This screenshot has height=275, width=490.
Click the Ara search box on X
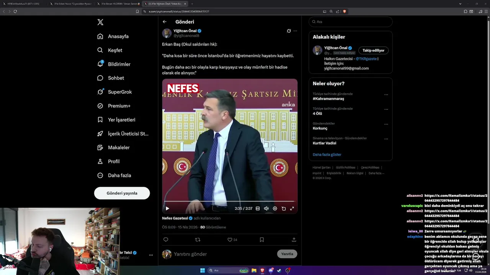[x=351, y=22]
